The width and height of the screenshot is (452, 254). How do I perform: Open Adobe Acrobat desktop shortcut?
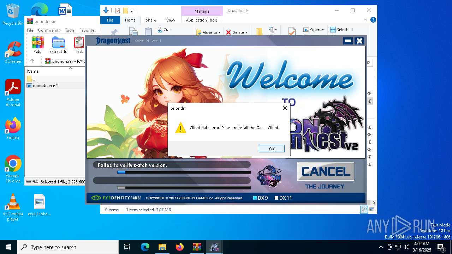point(13,93)
